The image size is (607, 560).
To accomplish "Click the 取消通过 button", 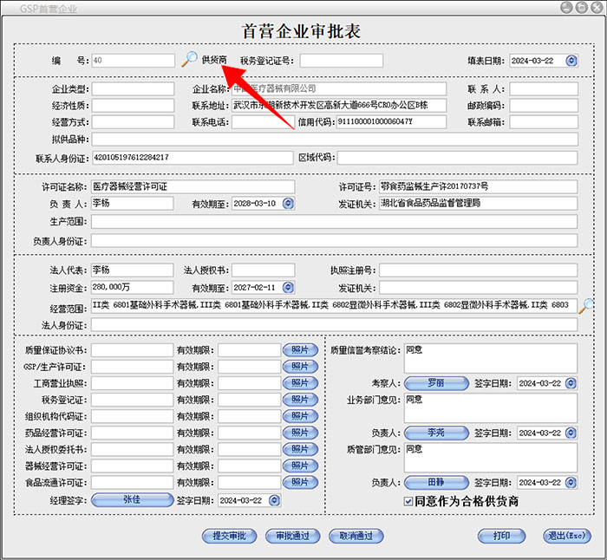I will point(356,536).
